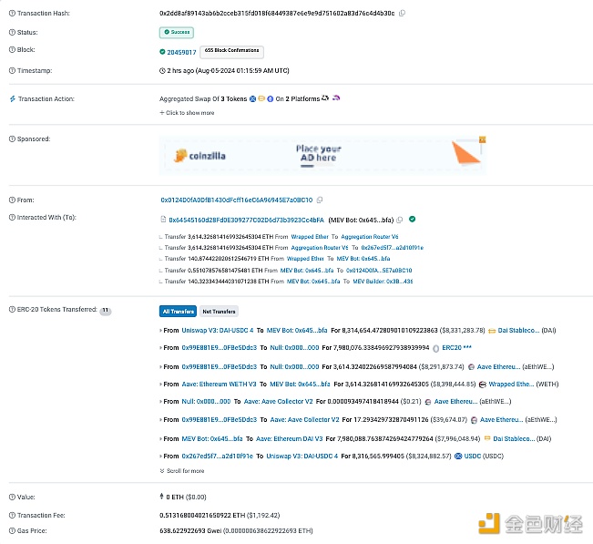
Task: Click the 655 Block Confirmations badge
Action: (231, 52)
